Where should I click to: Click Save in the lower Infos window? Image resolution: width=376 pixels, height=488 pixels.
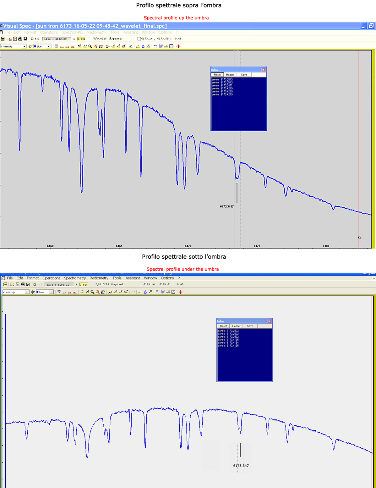[x=250, y=326]
